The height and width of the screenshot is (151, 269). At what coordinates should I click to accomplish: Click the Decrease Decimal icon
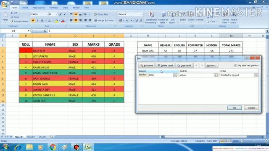coord(141,21)
